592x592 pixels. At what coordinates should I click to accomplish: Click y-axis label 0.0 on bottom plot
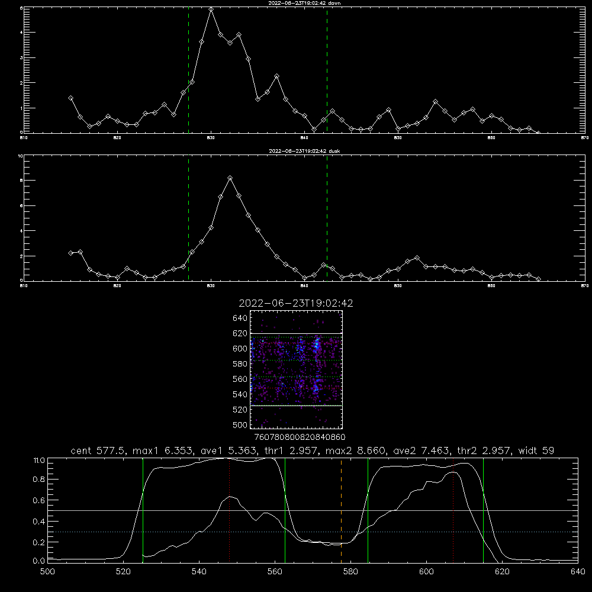[x=39, y=561]
